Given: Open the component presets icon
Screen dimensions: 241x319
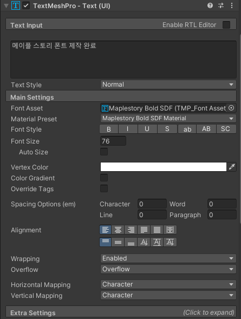Looking at the screenshot, I should [221, 5].
